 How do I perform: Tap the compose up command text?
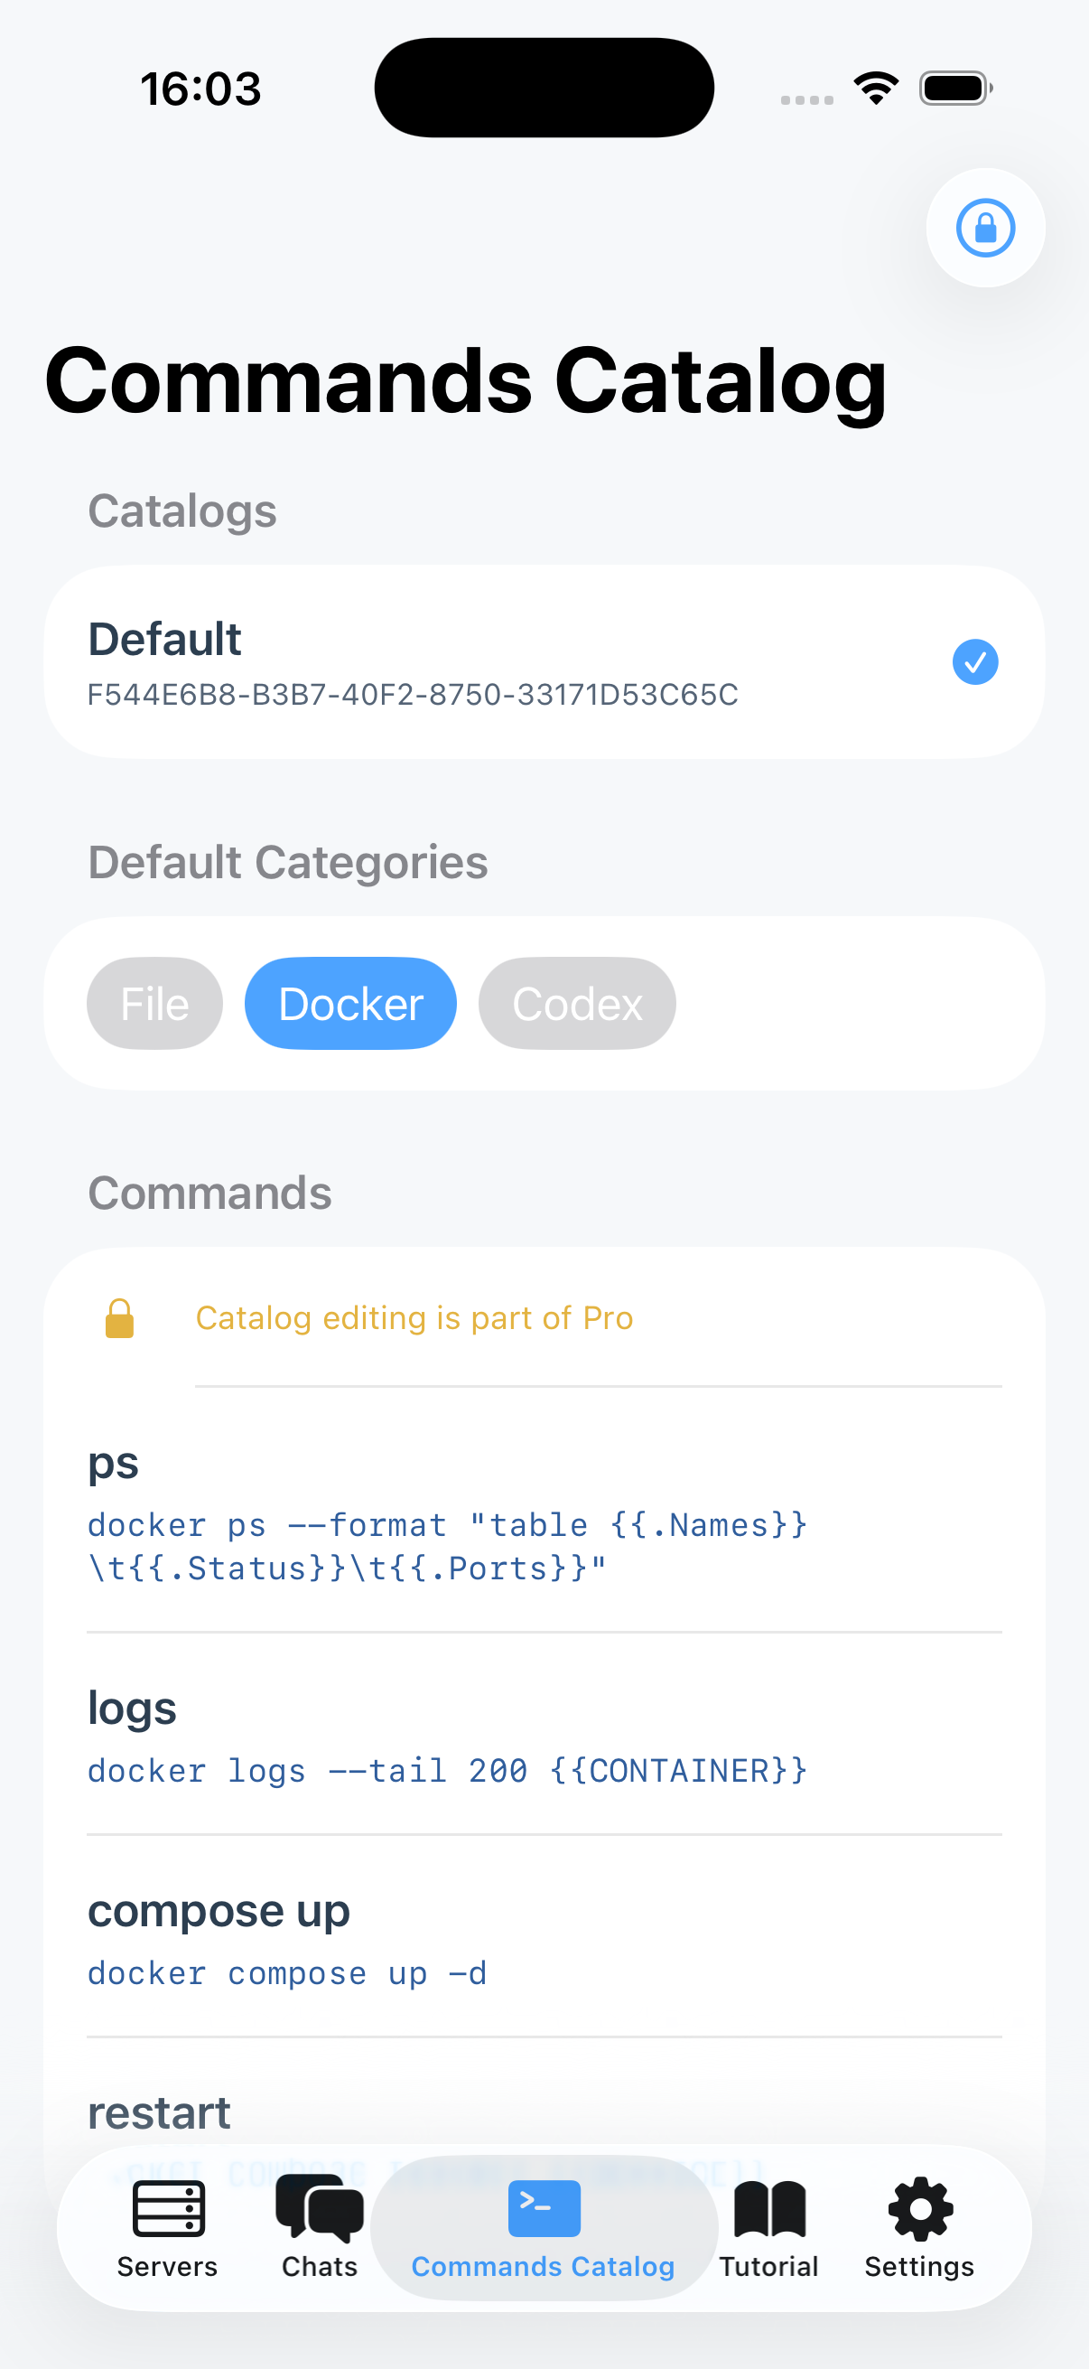click(287, 1972)
